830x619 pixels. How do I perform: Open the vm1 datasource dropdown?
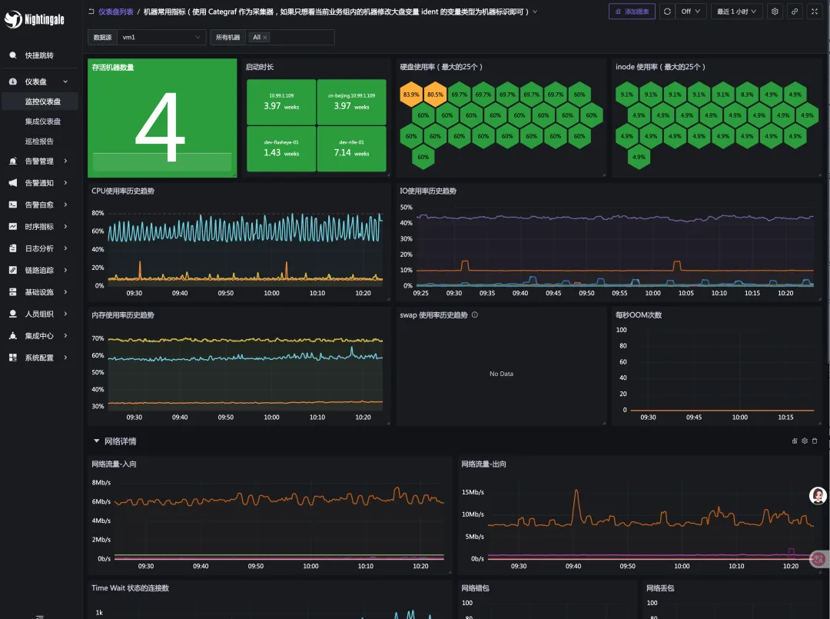coord(160,38)
